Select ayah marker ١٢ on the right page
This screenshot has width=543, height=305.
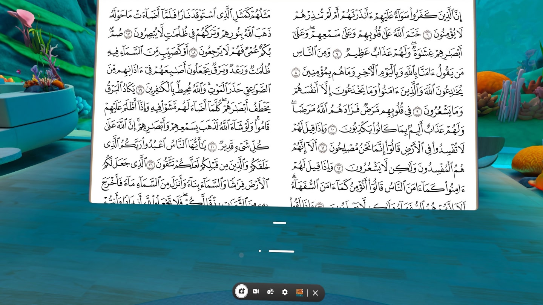[x=339, y=168]
